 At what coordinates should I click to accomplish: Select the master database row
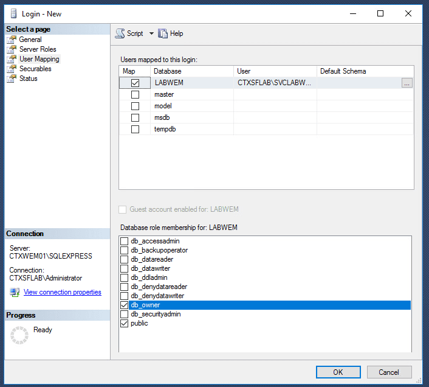coord(266,94)
